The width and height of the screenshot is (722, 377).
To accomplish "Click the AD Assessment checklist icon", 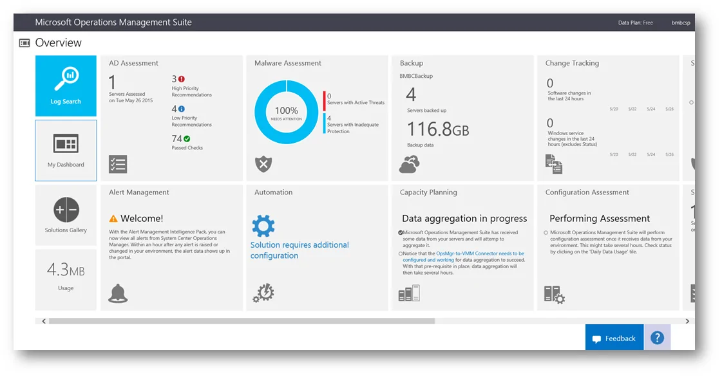I will (x=118, y=164).
